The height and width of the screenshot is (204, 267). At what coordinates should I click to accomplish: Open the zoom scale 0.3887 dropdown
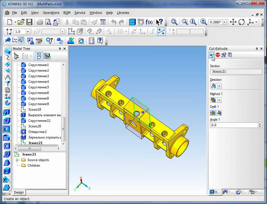(224, 22)
